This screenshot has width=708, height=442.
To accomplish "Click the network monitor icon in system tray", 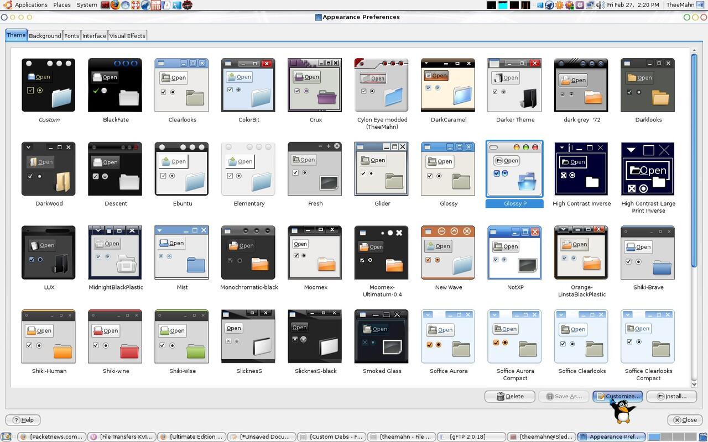I will [590, 5].
